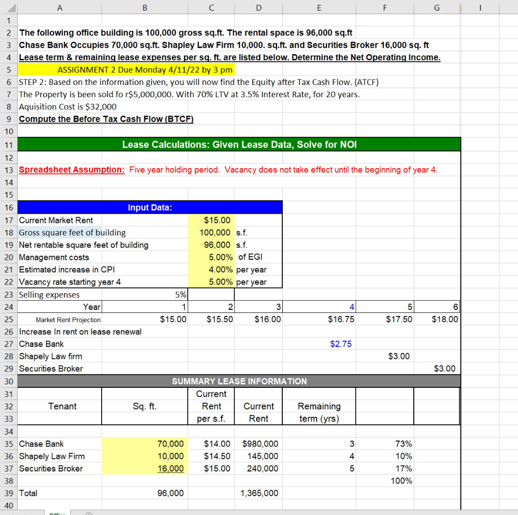Select the 240,000 current rent

258,468
